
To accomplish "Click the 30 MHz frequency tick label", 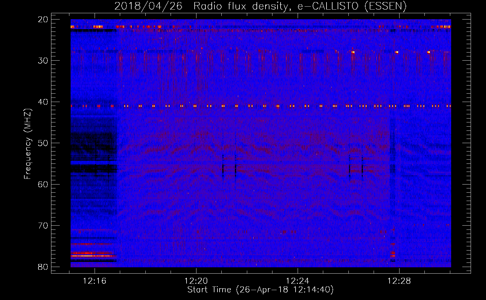I will [x=43, y=61].
